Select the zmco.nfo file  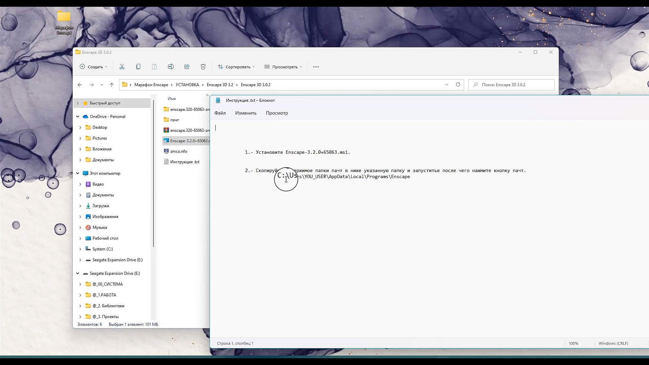(178, 151)
